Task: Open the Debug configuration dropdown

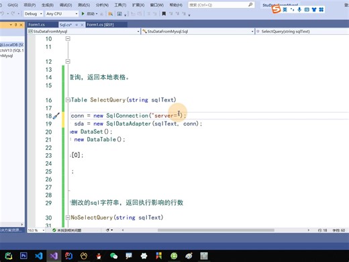Action: tap(33, 14)
